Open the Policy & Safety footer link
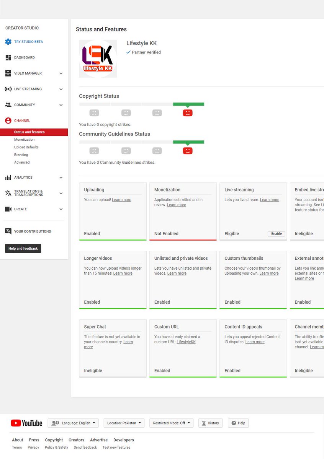Screen dimensions: 324x459 click(x=56, y=448)
